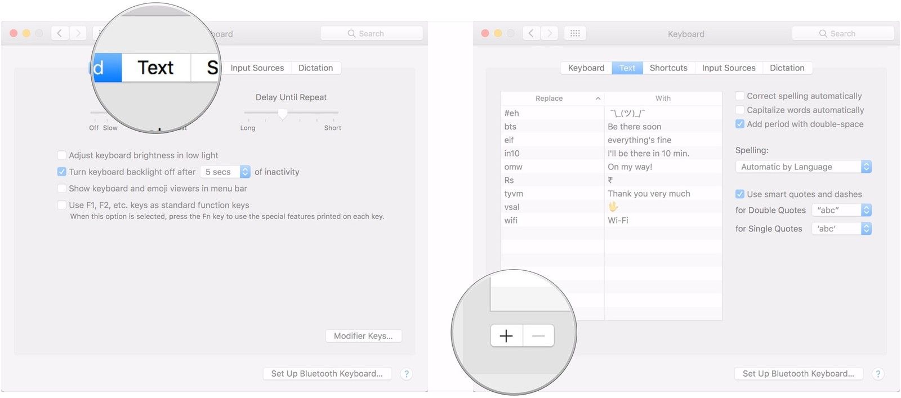Click the back arrow in left window
This screenshot has width=901, height=398.
pyautogui.click(x=60, y=33)
